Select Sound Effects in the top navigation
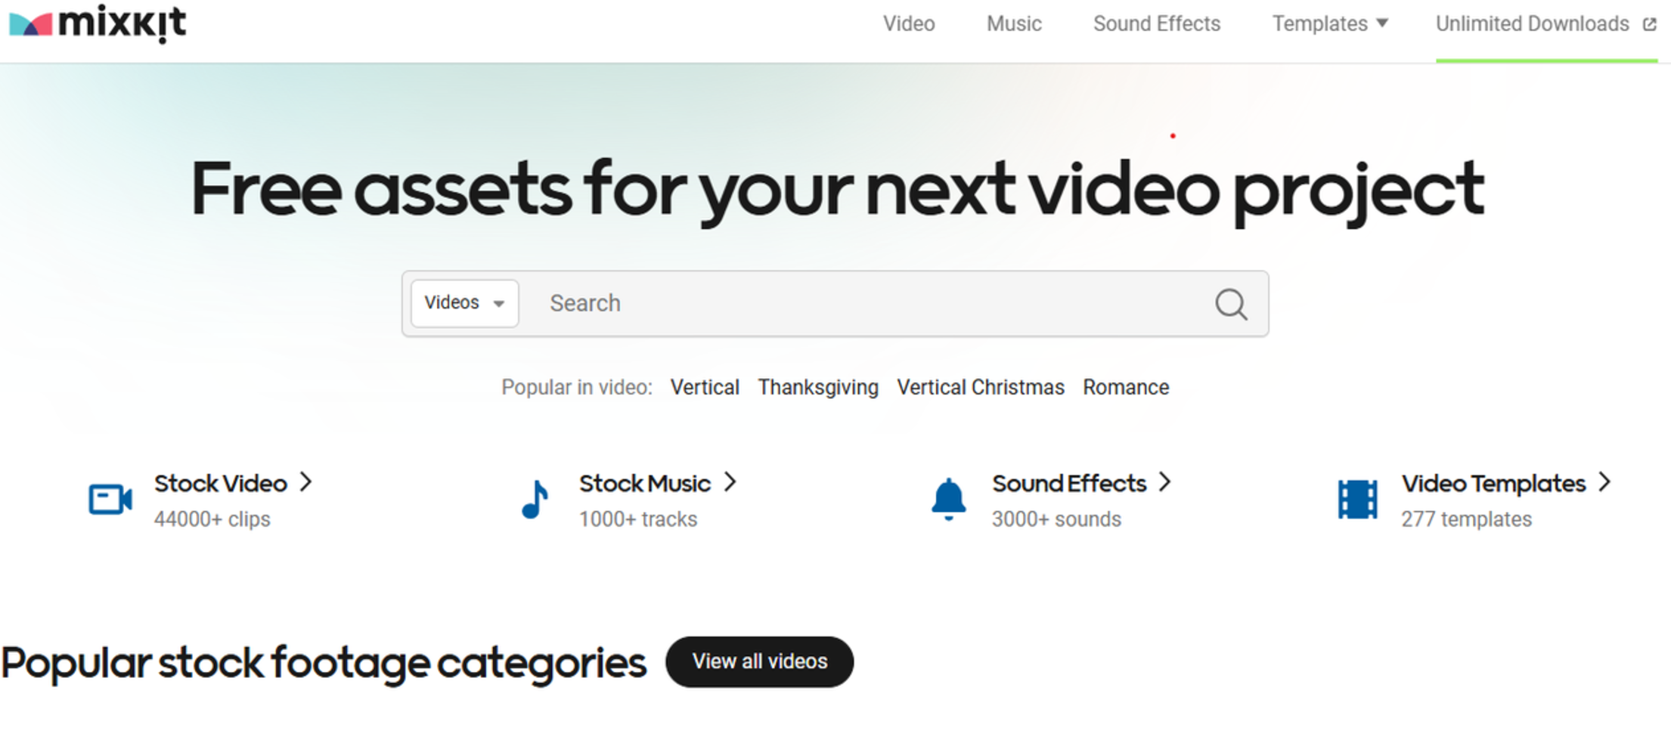Screen dimensions: 1671x737 1156,24
